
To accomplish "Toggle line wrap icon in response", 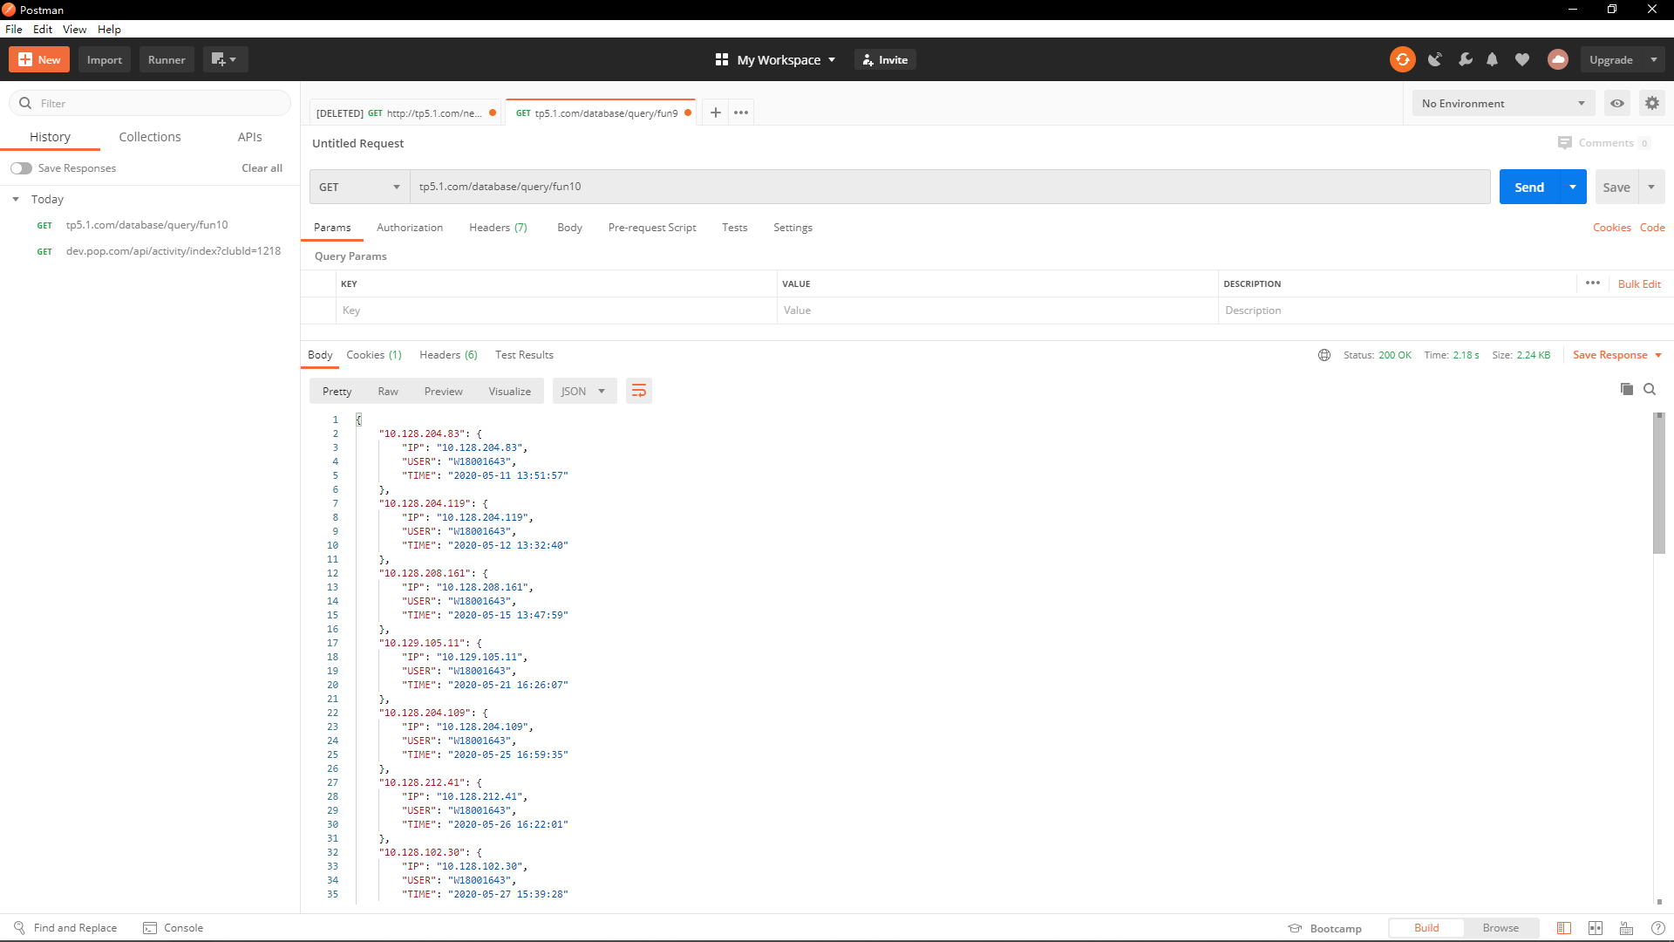I will click(639, 391).
